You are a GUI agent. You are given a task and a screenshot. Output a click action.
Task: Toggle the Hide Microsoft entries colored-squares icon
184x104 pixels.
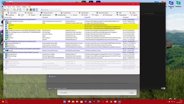click(x=31, y=10)
